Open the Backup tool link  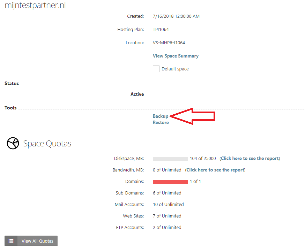[x=161, y=116]
